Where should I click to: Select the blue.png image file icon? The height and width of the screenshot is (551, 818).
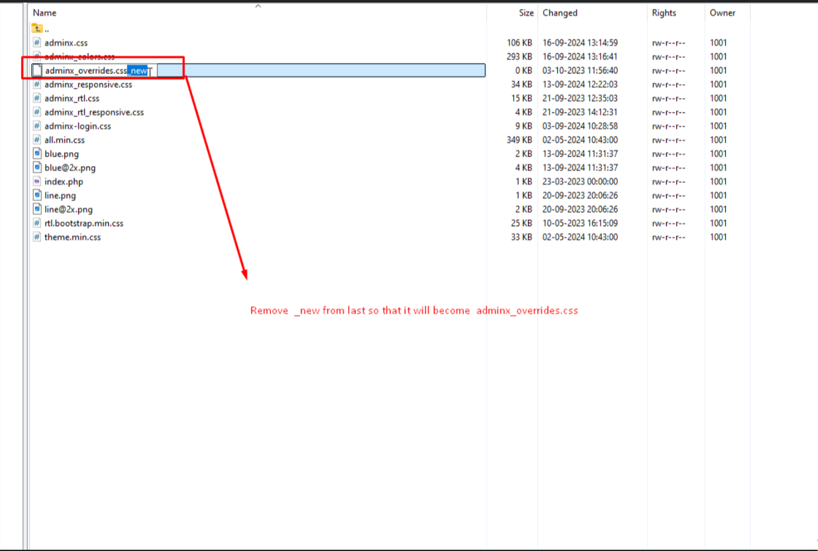37,154
